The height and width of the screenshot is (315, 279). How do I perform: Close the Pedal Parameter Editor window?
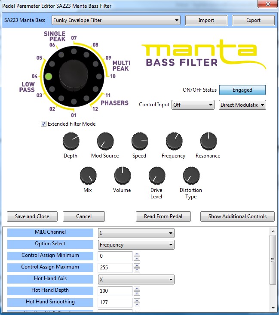point(268,4)
